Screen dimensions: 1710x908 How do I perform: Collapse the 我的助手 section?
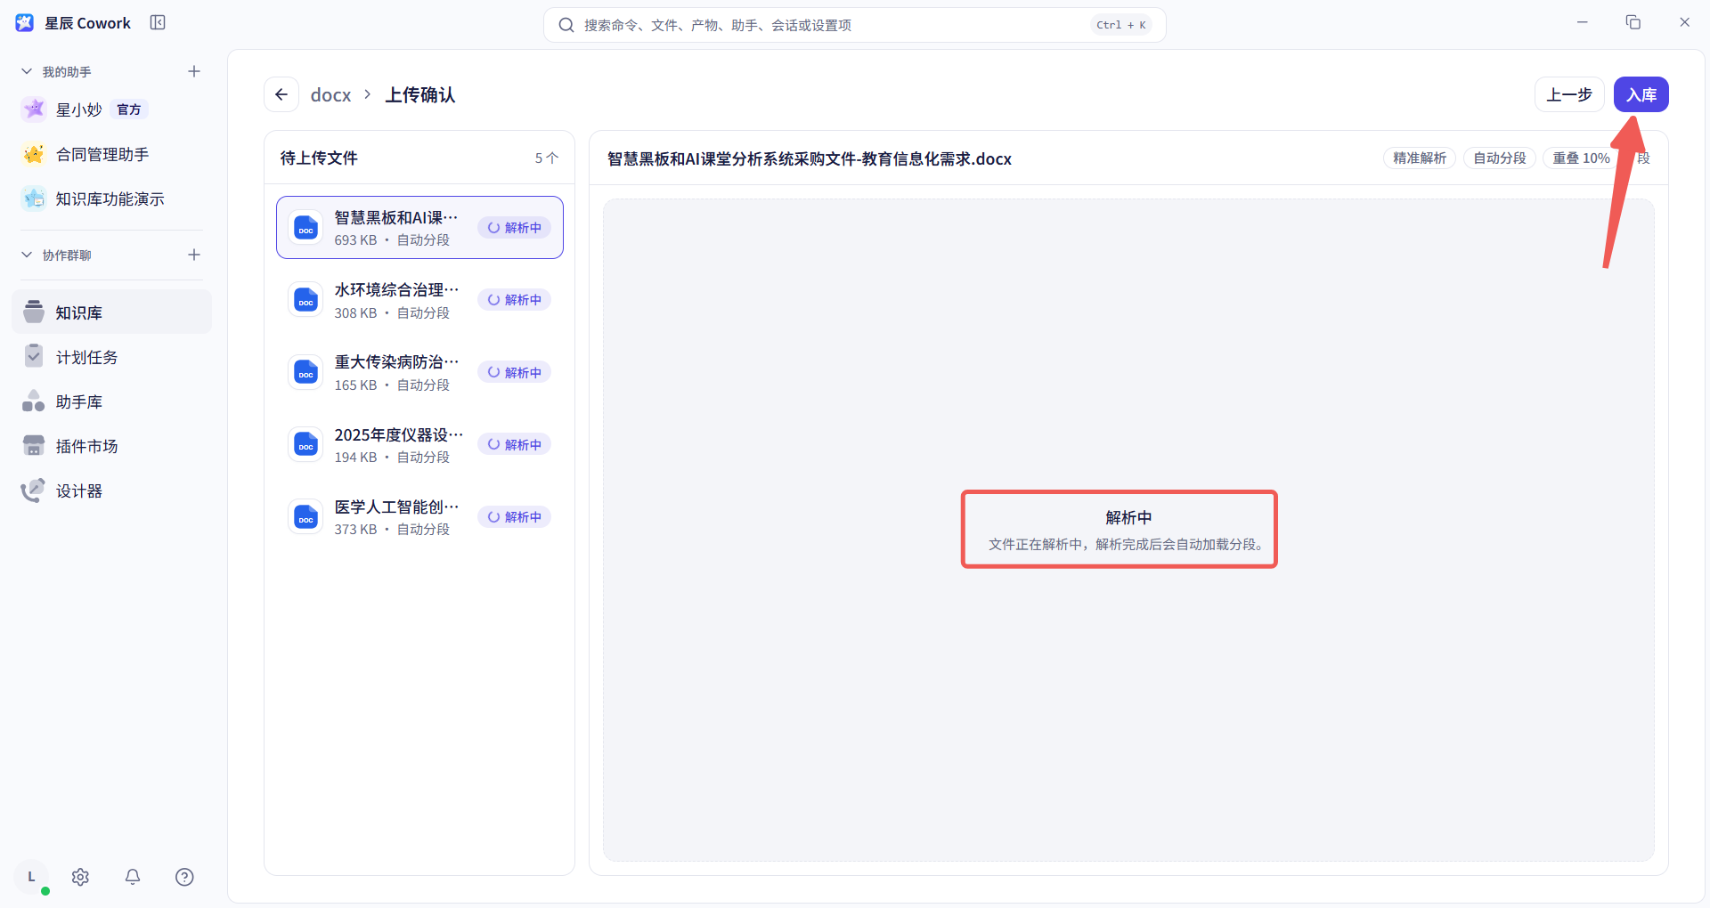point(27,71)
